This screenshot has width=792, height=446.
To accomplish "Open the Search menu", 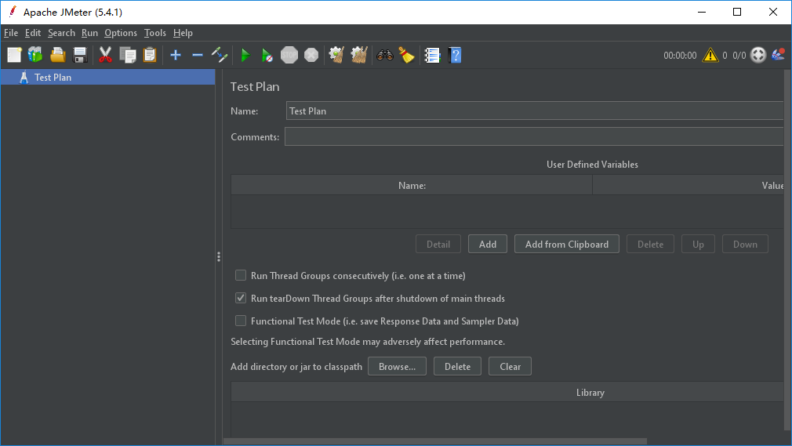I will coord(61,33).
